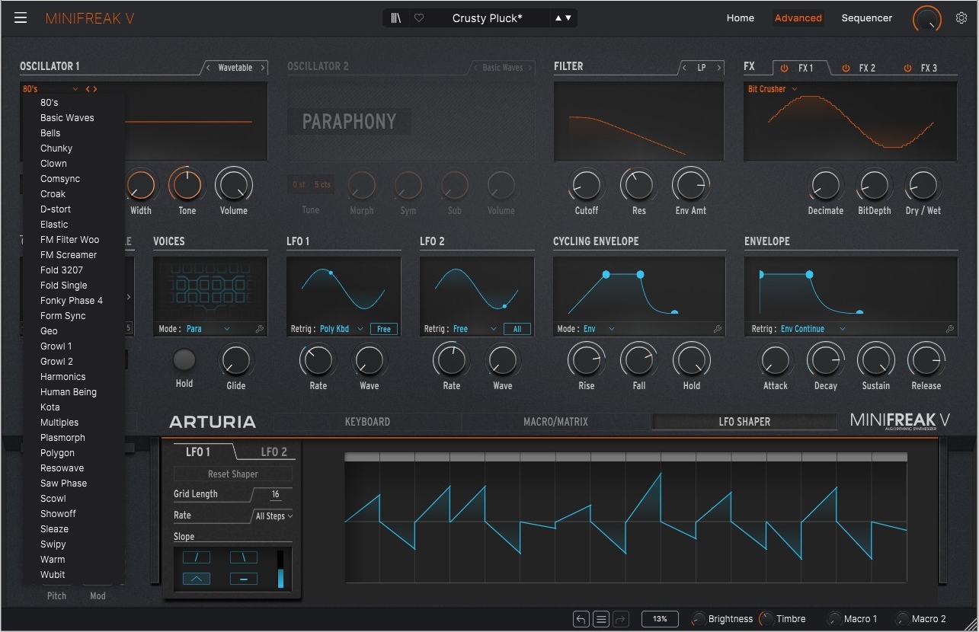
Task: Click previous wavetable arrow beside 80's
Action: [x=88, y=89]
